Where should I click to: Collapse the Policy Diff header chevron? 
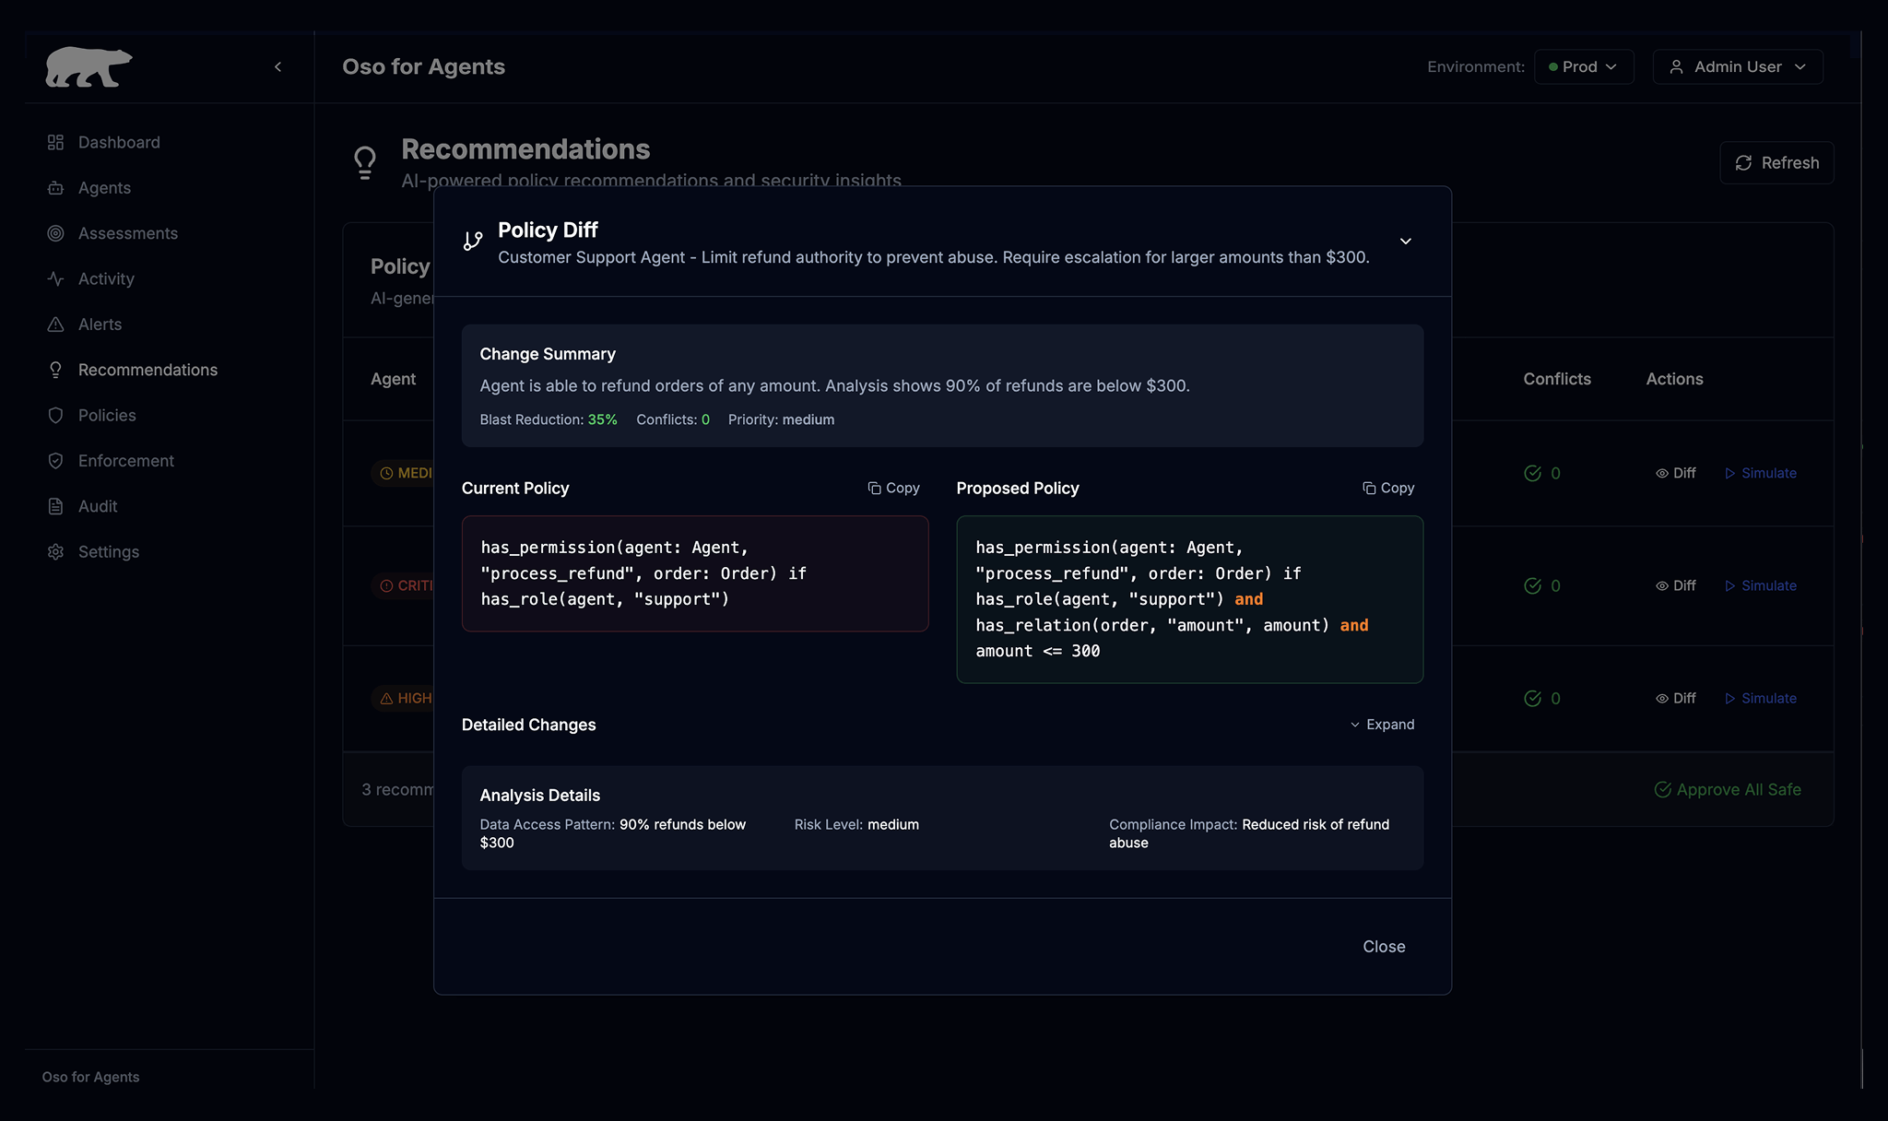(1405, 242)
